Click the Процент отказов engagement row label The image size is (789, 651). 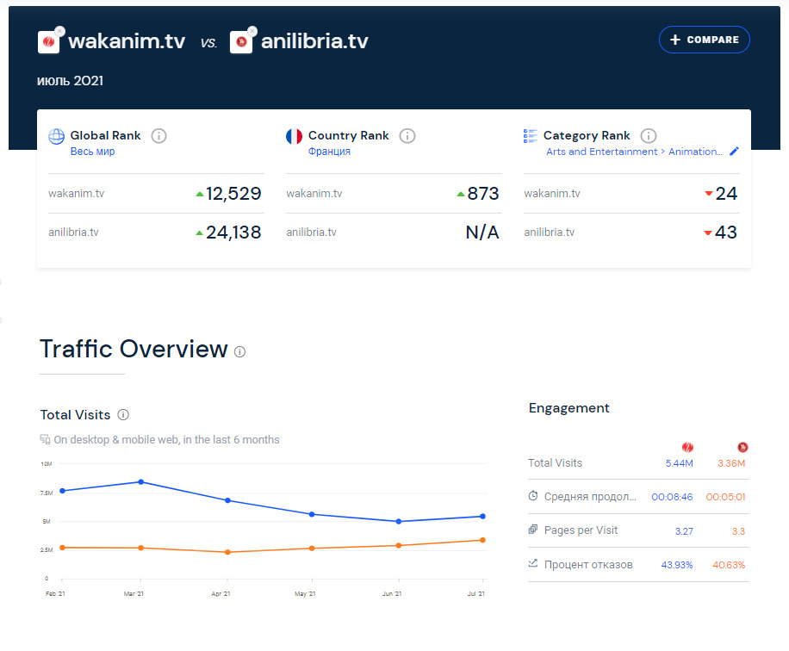(587, 565)
